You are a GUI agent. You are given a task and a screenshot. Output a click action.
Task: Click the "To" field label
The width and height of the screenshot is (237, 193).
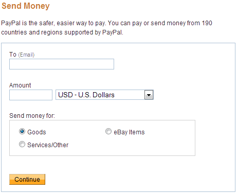(x=13, y=55)
